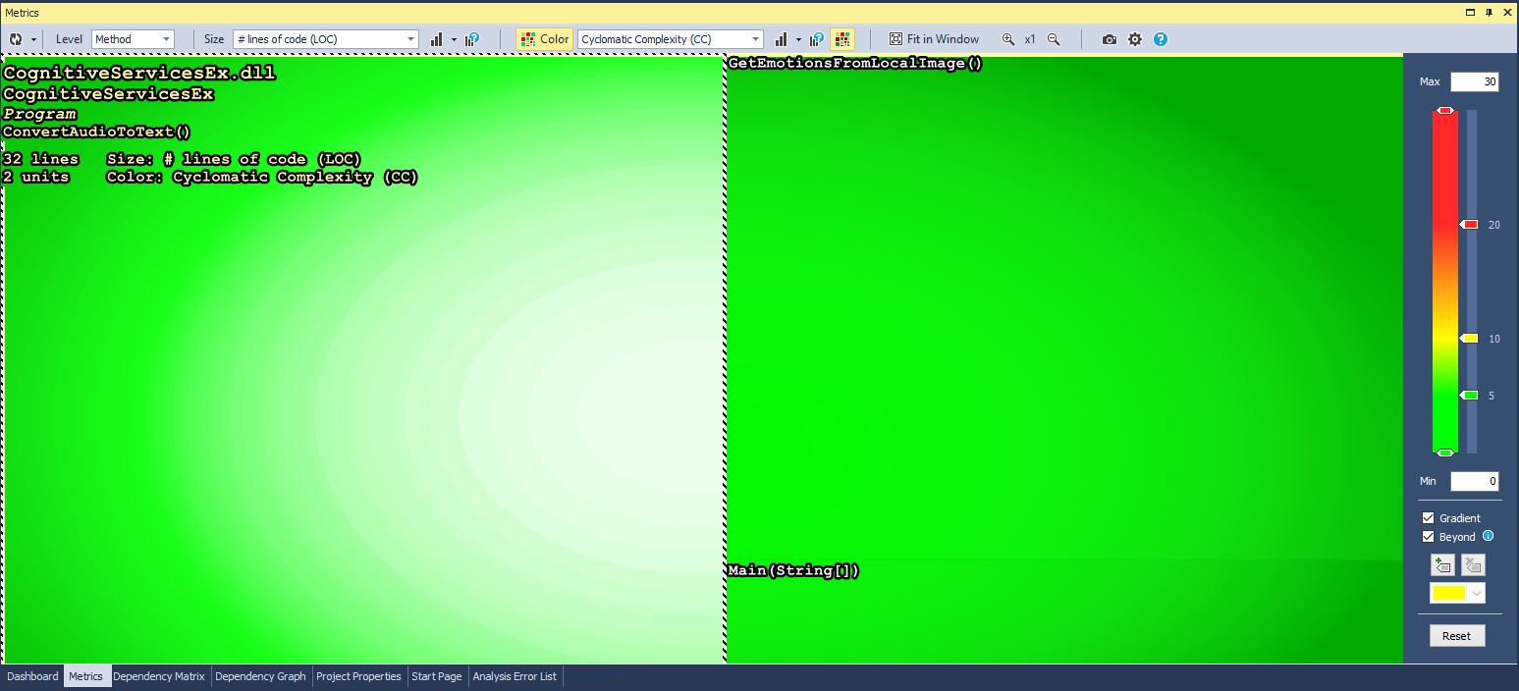Toggle the Color button in toolbar
Image resolution: width=1519 pixels, height=691 pixels.
pyautogui.click(x=545, y=39)
